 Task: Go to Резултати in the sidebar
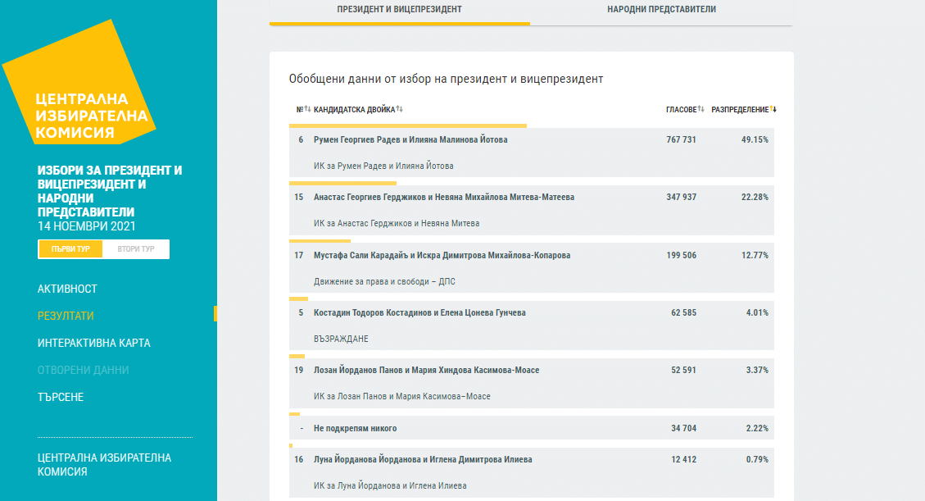click(66, 316)
